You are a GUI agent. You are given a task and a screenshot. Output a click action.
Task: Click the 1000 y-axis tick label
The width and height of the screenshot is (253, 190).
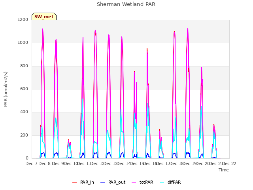(x=23, y=43)
